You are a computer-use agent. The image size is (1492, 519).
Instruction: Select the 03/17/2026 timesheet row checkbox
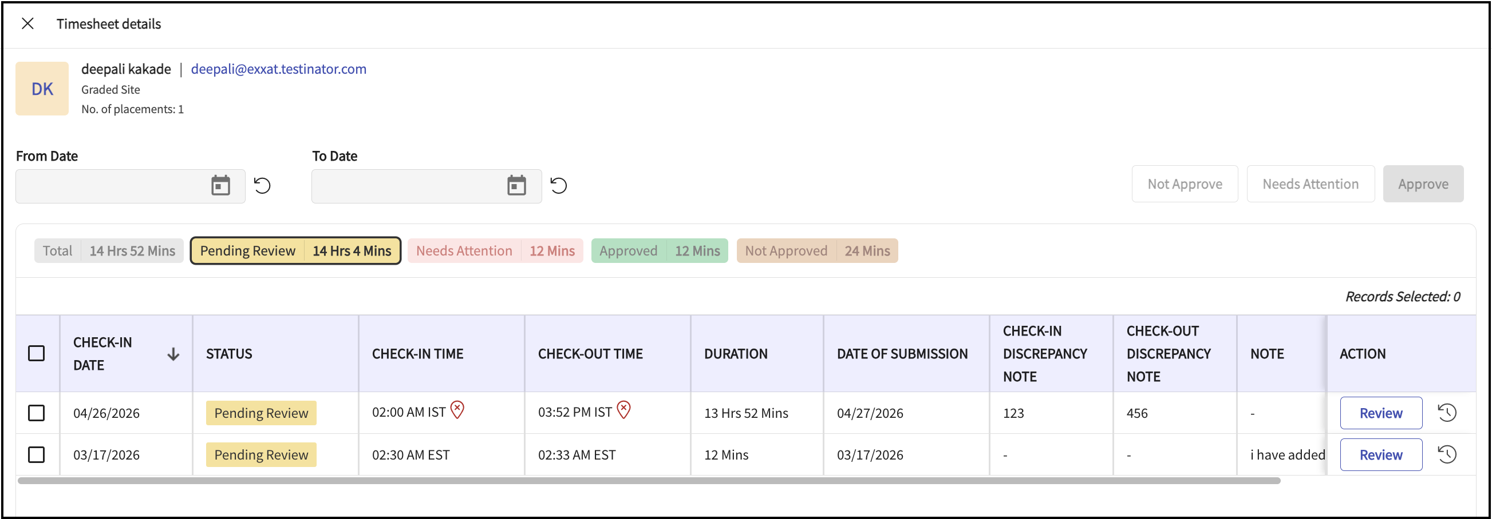pos(37,454)
